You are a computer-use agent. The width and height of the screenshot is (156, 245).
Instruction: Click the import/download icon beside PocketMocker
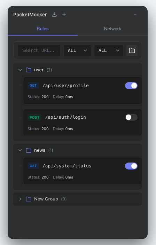(x=54, y=15)
